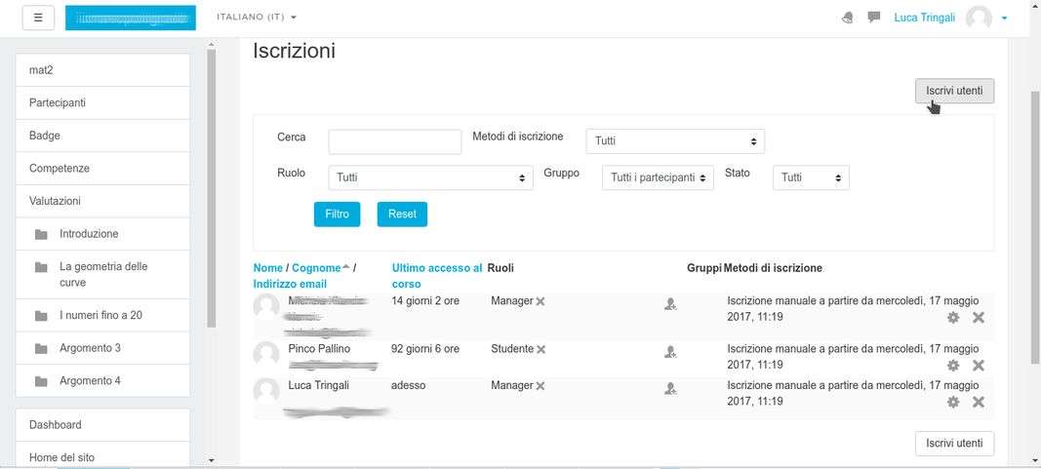This screenshot has width=1041, height=469.
Task: Click the site logo in header
Action: tap(130, 18)
